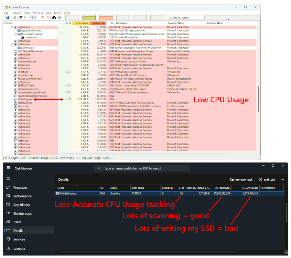Sort by Memory (active pri...) column header
The width and height of the screenshot is (291, 258).
(x=198, y=188)
